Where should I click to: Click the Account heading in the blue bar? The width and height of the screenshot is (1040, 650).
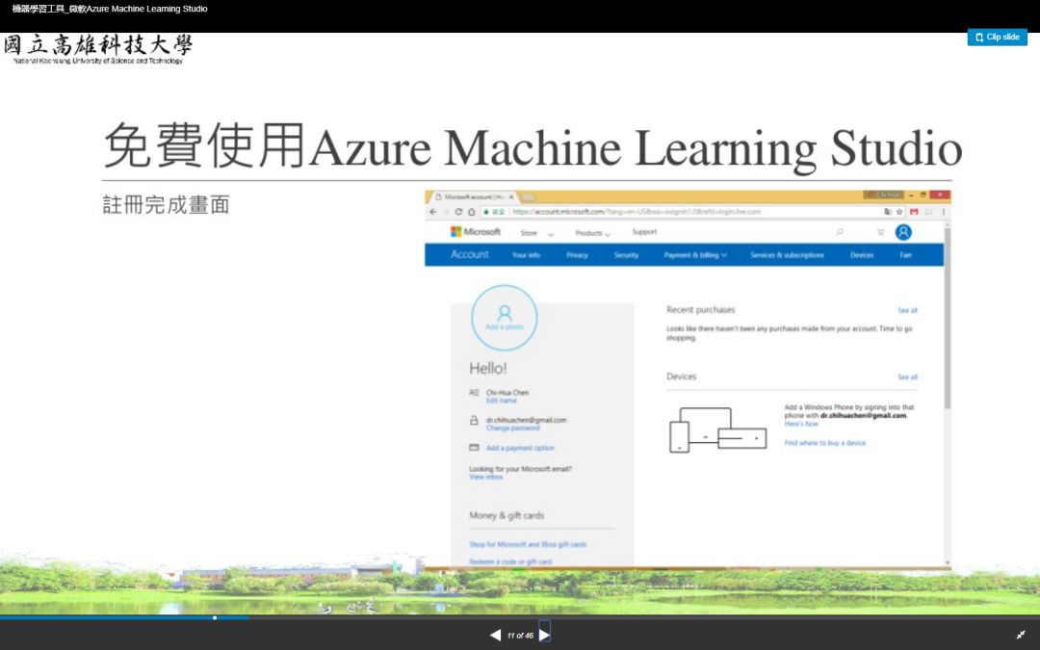click(470, 254)
